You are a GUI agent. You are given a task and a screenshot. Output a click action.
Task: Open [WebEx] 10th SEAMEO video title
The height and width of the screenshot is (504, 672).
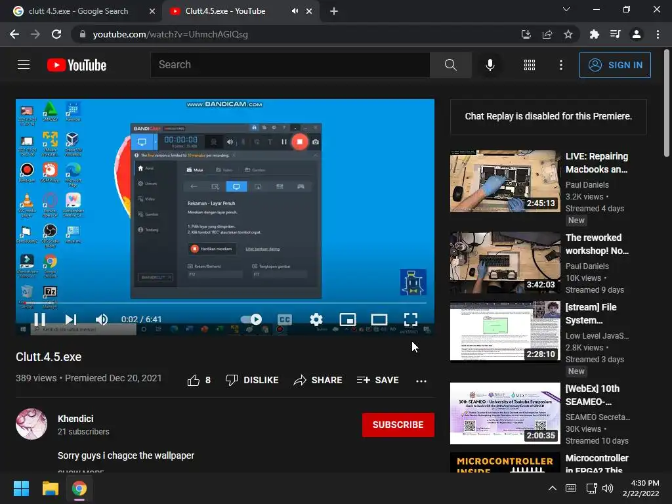593,395
